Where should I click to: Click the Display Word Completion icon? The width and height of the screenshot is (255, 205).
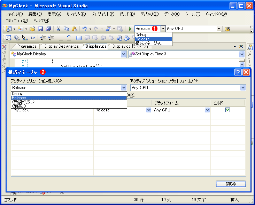(x=32, y=38)
